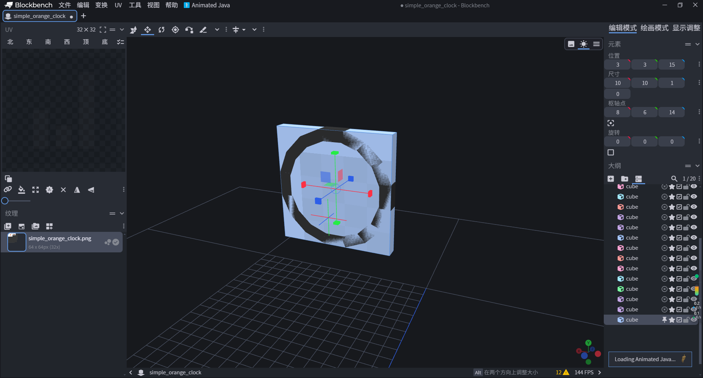Viewport: 703px width, 378px height.
Task: Open the 变换 menu
Action: point(101,5)
